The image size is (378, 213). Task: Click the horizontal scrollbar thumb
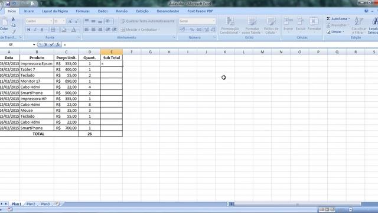(x=298, y=204)
